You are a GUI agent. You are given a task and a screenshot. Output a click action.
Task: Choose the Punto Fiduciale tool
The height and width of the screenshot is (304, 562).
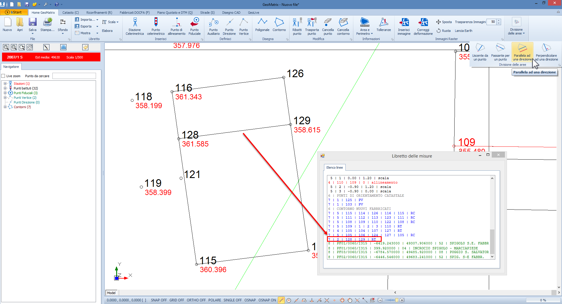click(194, 26)
